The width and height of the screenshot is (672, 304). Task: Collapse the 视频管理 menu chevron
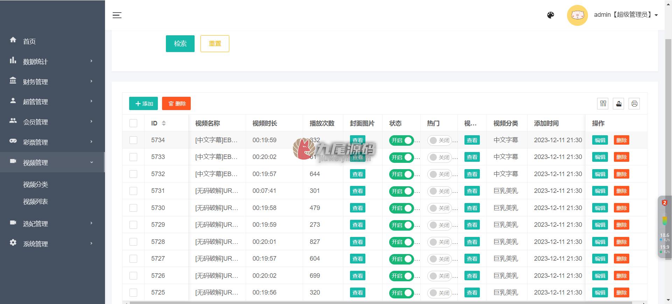tap(91, 162)
